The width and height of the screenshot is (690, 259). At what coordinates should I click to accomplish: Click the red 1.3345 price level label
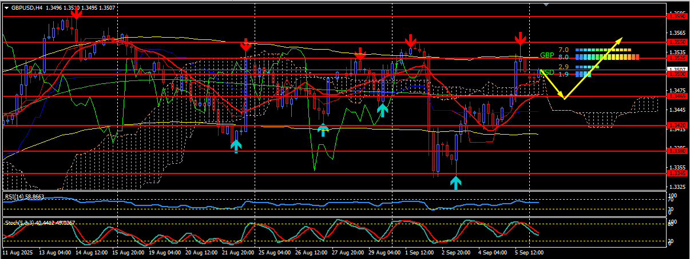(677, 173)
